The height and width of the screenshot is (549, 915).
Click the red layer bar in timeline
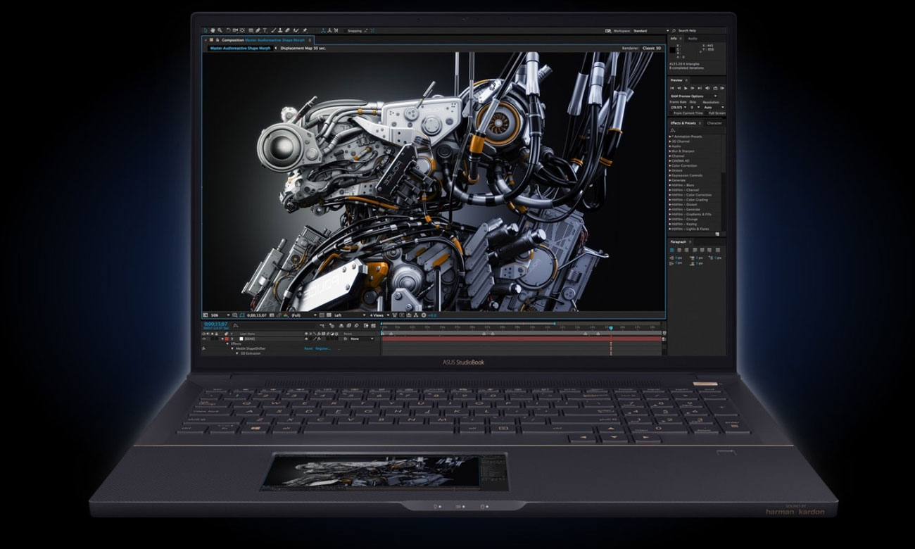pos(522,339)
